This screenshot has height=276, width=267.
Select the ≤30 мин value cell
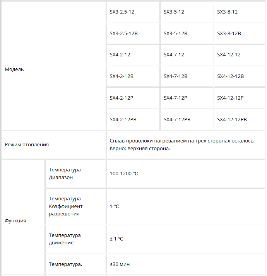(x=120, y=264)
